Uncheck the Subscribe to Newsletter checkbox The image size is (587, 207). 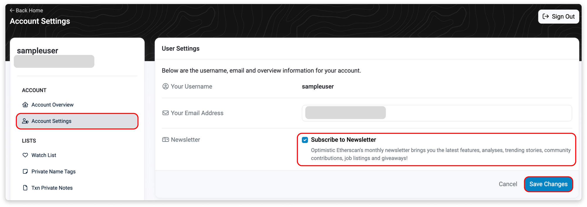(305, 140)
